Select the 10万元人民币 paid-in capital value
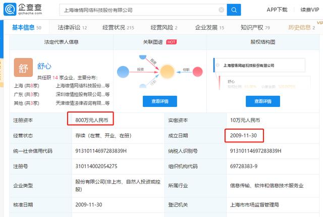The width and height of the screenshot is (323, 217). (245, 120)
